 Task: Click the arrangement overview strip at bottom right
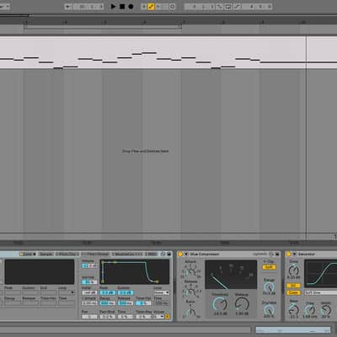pyautogui.click(x=293, y=330)
